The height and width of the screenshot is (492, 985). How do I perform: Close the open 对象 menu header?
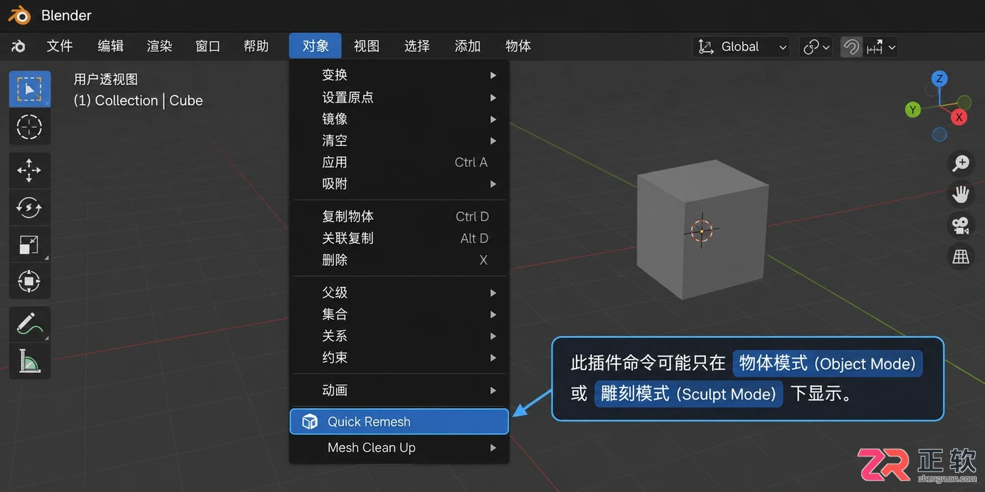(315, 46)
